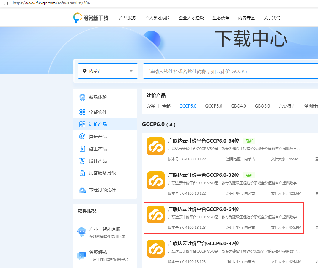Click the 广小二智能客服 robot icon
318x268 pixels.
[82, 232]
